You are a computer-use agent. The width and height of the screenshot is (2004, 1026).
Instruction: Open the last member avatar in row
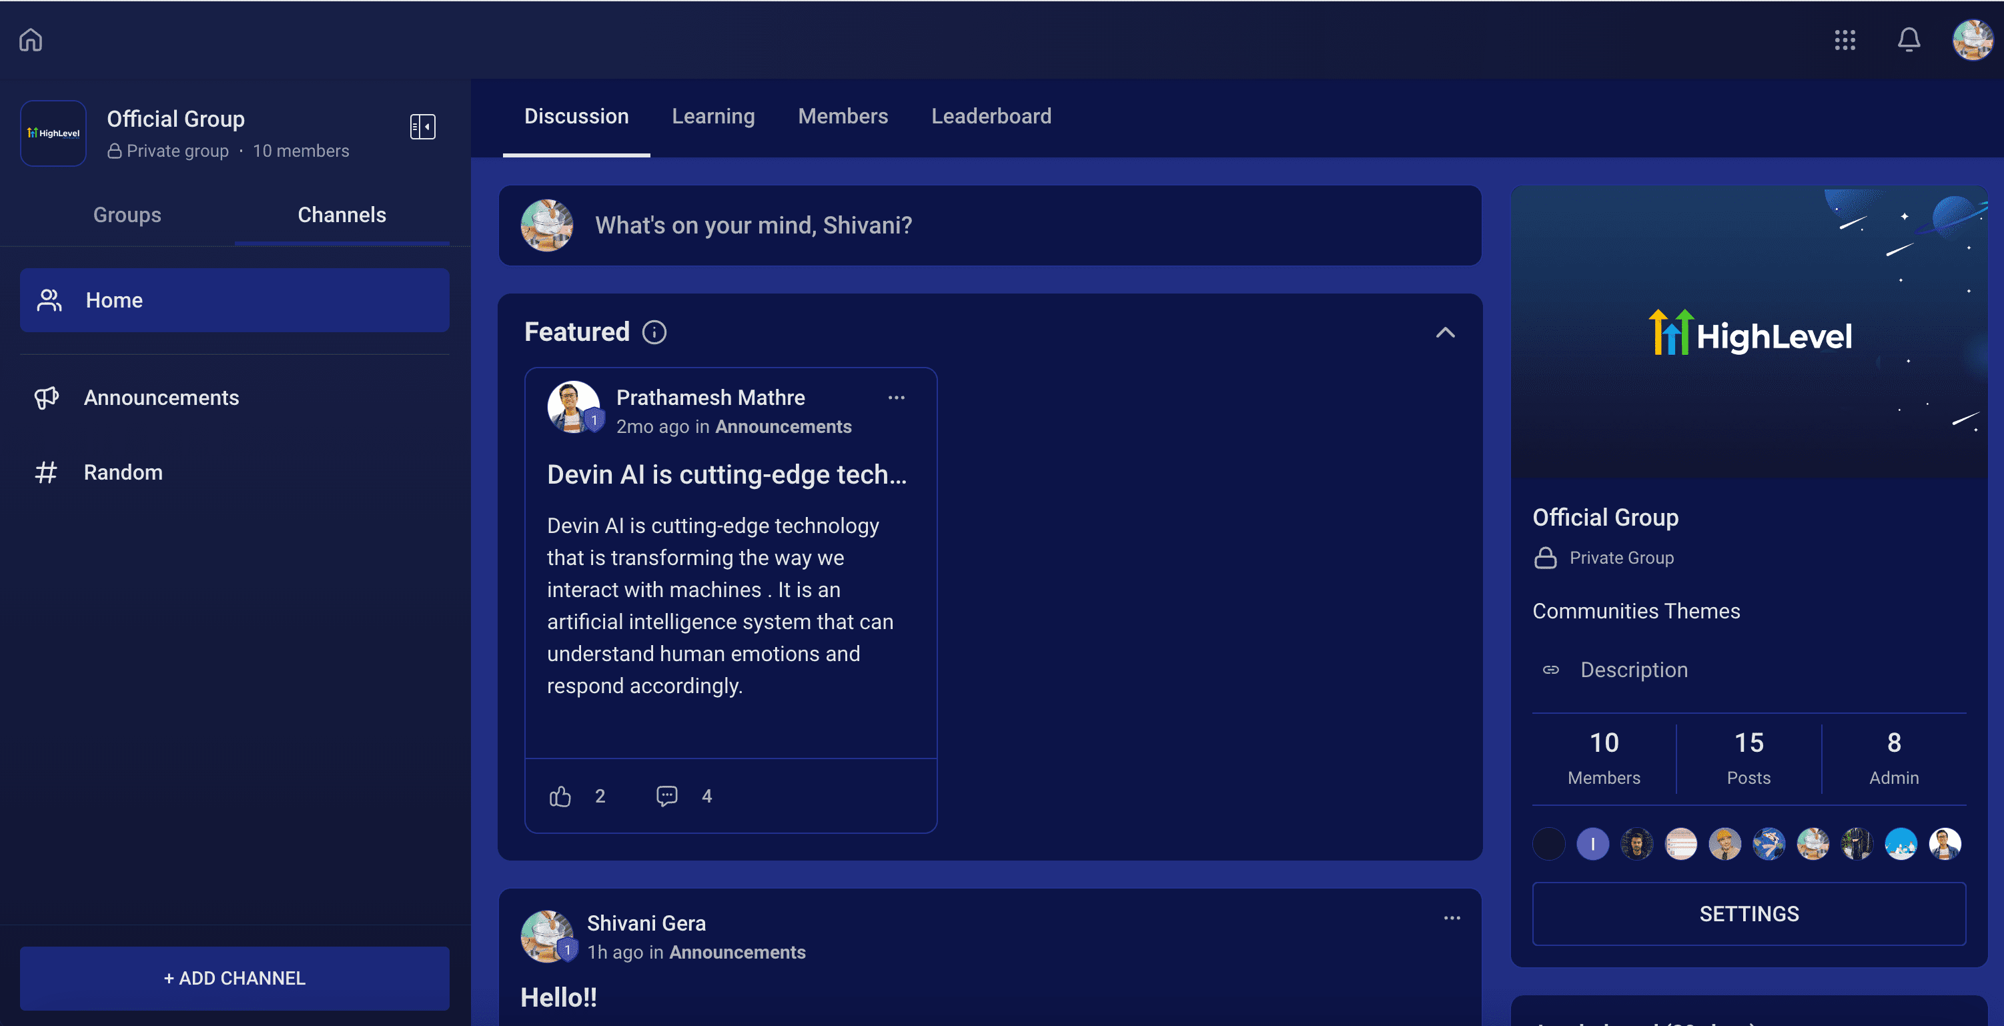click(x=1945, y=844)
